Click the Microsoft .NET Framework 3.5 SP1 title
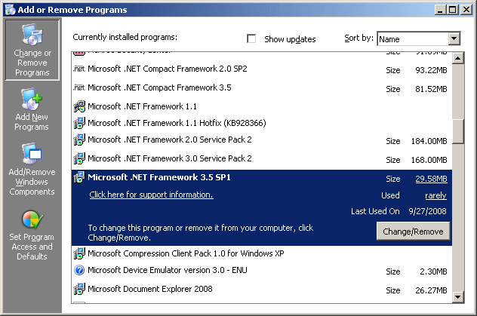 [159, 177]
